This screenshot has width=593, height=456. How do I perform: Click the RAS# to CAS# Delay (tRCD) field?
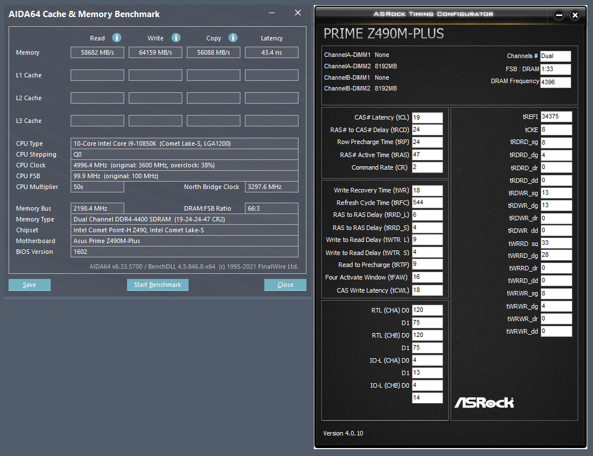[427, 130]
